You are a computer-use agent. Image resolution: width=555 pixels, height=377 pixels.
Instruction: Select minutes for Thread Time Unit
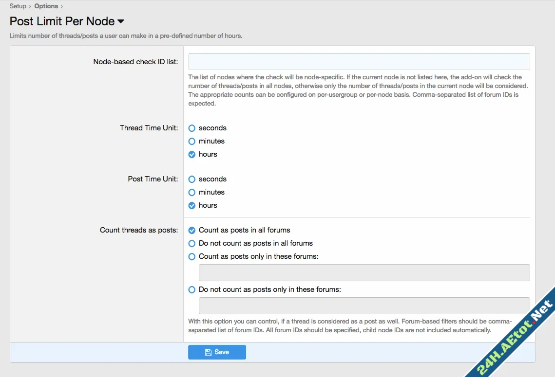click(x=191, y=141)
